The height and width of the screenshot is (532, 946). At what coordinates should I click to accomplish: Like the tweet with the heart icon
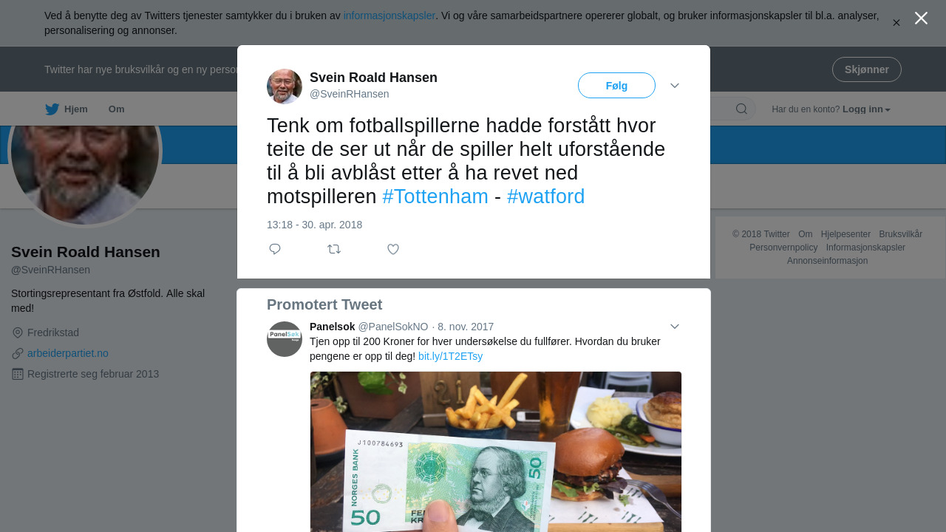point(393,249)
